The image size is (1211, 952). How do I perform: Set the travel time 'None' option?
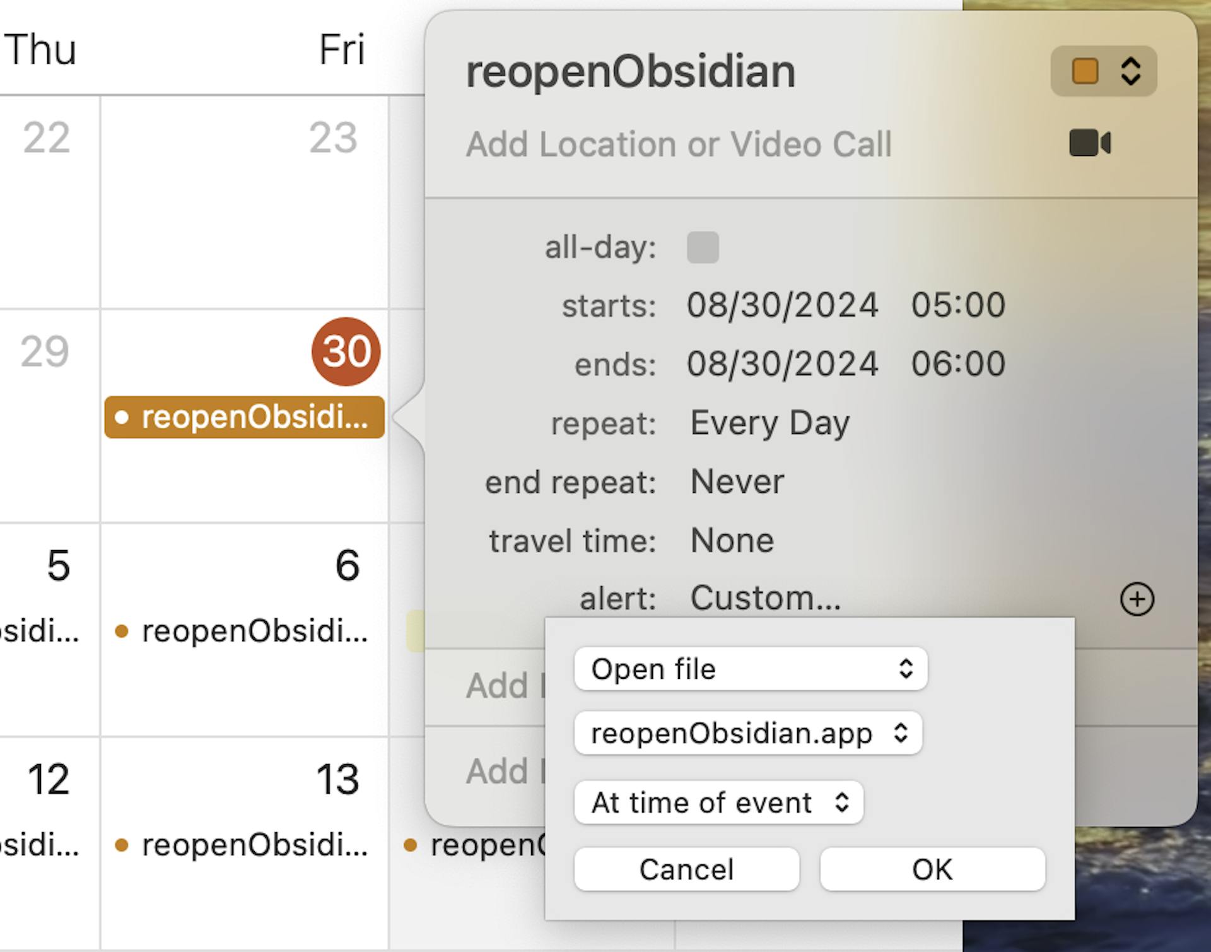[x=732, y=541]
